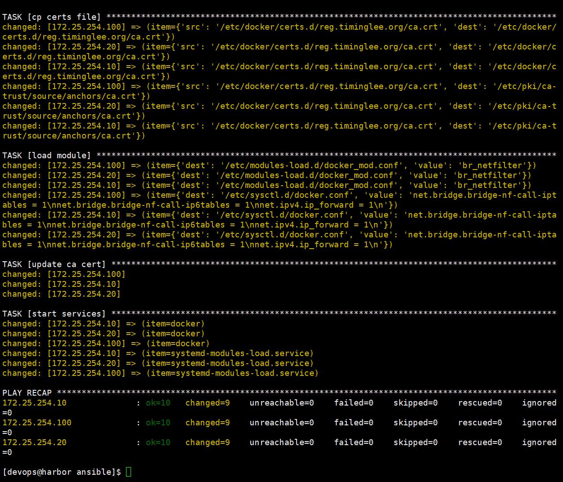Screen dimensions: 563x482
Task: Click "ignored" in the 172.25.254.20 recap row
Action: pos(539,442)
